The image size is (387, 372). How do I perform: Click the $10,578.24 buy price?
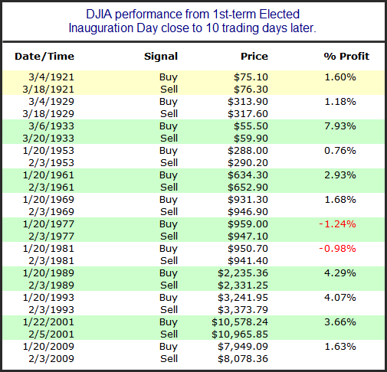point(240,321)
